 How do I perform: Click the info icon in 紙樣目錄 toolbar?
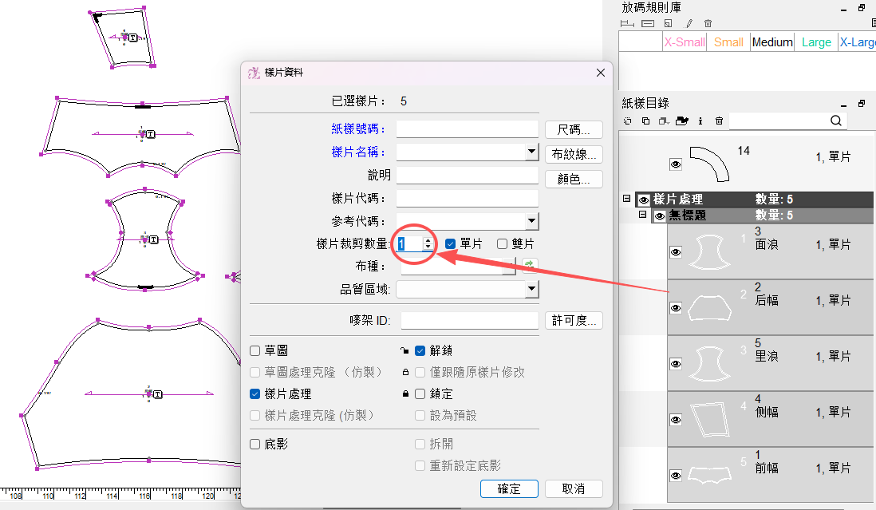(x=700, y=121)
